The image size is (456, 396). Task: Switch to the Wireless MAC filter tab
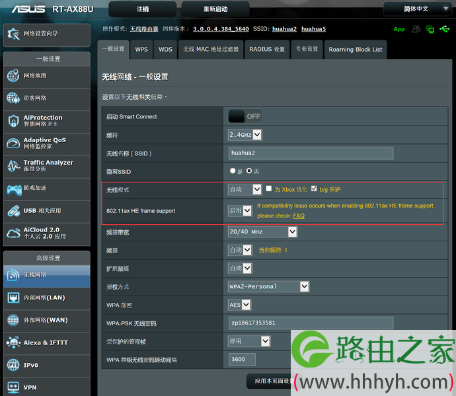(x=211, y=50)
